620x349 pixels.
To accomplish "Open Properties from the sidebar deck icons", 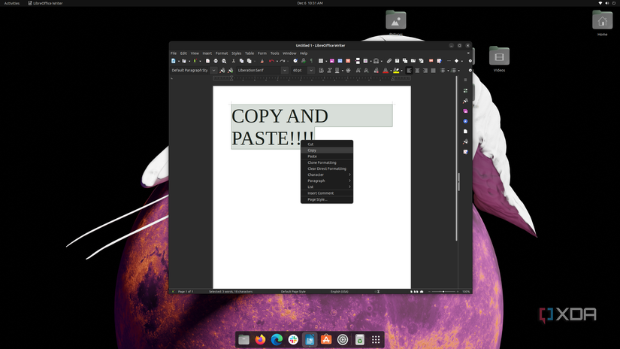I will coord(465,90).
